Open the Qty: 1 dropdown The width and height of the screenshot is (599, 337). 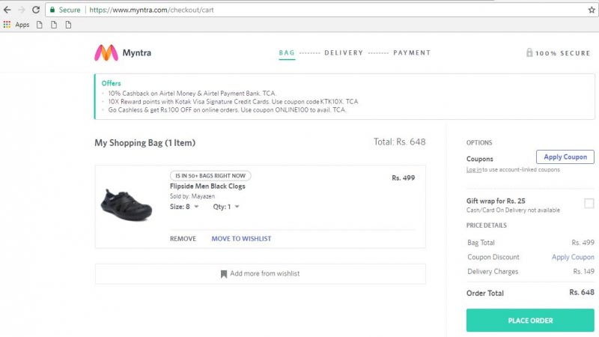(226, 207)
